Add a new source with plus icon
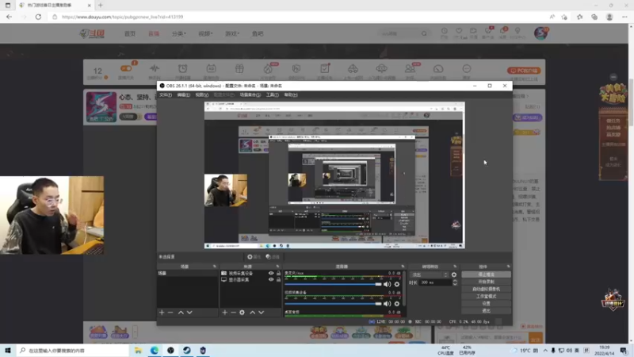The image size is (634, 357). (x=225, y=313)
